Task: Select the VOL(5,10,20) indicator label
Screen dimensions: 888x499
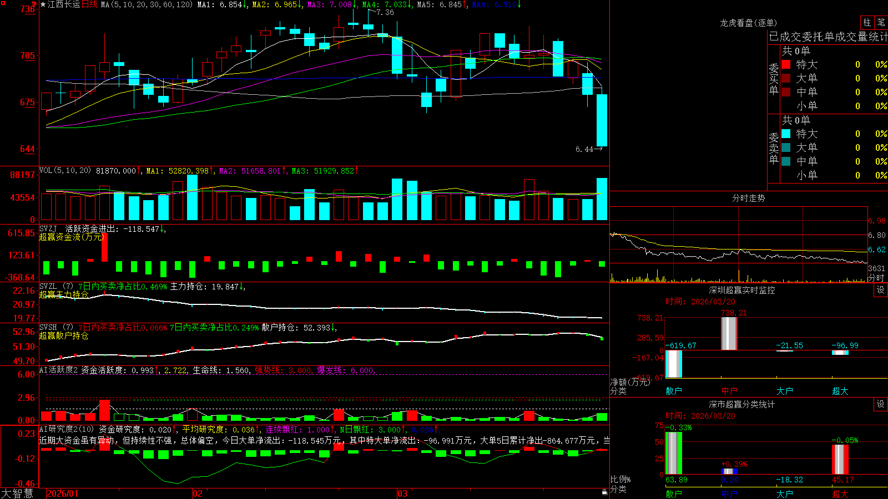Action: 65,171
